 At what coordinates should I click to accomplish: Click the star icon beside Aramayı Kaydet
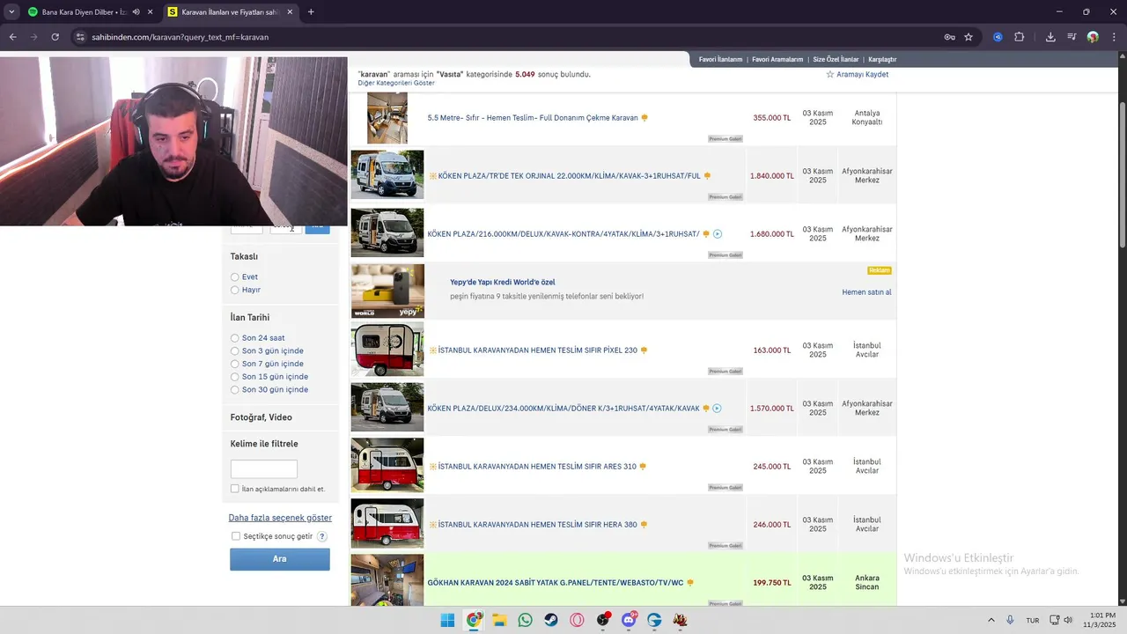[829, 75]
